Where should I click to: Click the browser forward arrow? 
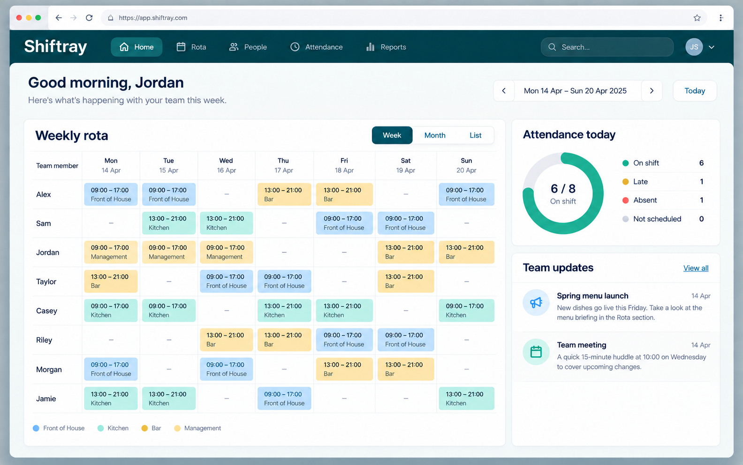74,18
